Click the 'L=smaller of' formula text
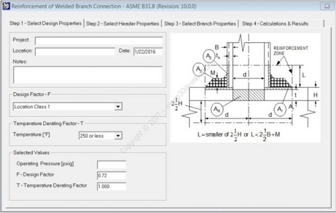The height and width of the screenshot is (213, 336). click(x=238, y=135)
